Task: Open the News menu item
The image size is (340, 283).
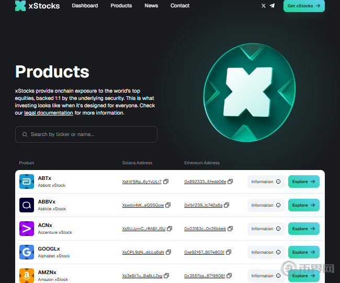Action: pos(151,6)
